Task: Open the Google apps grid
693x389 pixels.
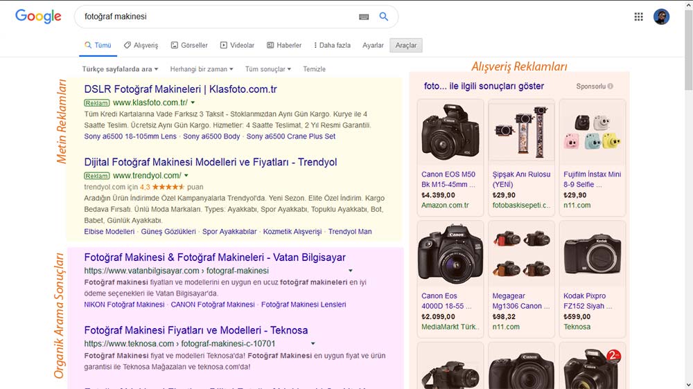Action: point(639,17)
